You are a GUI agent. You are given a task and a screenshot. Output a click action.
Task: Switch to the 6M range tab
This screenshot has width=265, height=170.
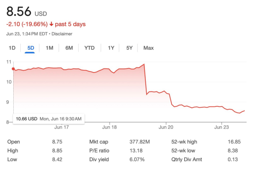[69, 48]
